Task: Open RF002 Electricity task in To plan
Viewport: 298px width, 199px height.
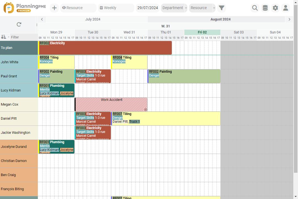Action: tap(105, 48)
